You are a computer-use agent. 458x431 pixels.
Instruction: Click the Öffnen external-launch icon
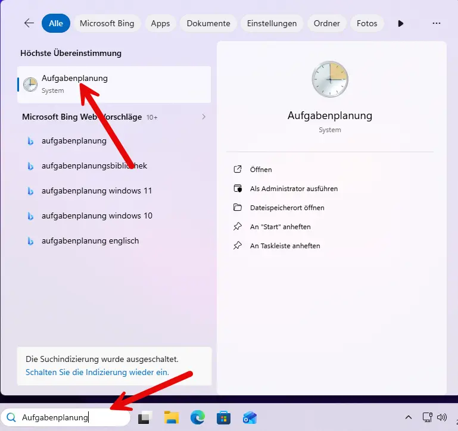tap(238, 169)
